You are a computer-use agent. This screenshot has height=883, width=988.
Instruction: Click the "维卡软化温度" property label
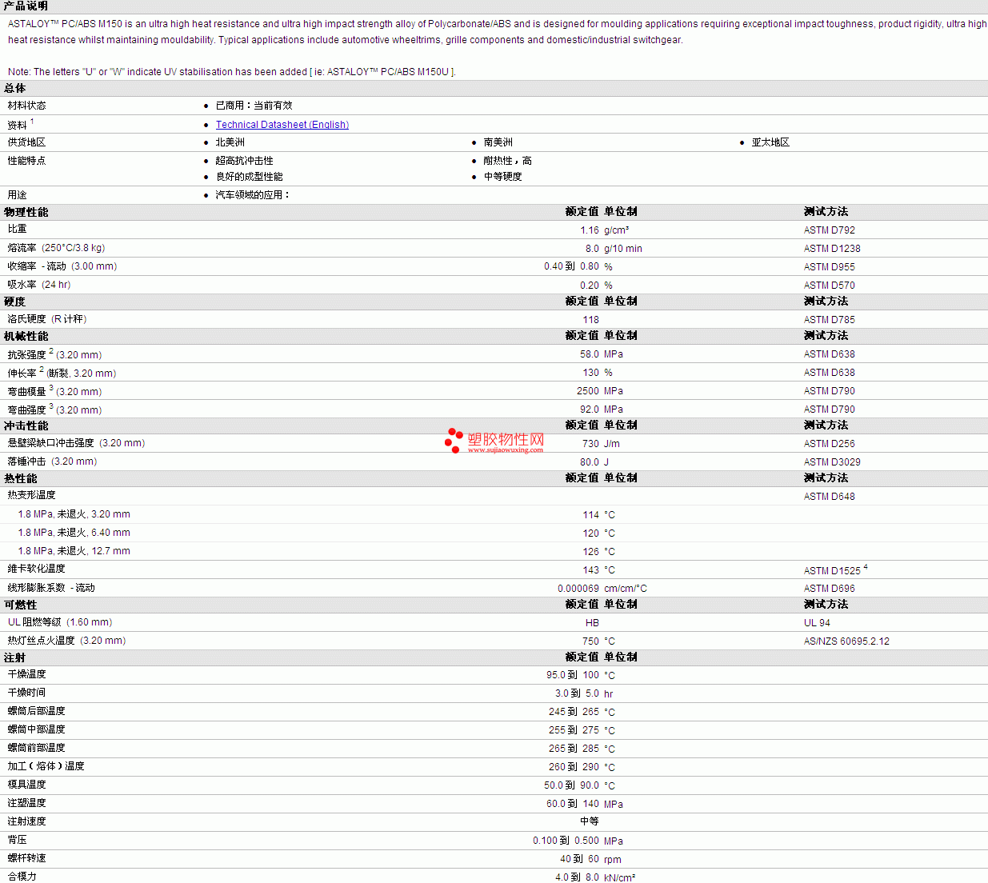click(x=37, y=569)
